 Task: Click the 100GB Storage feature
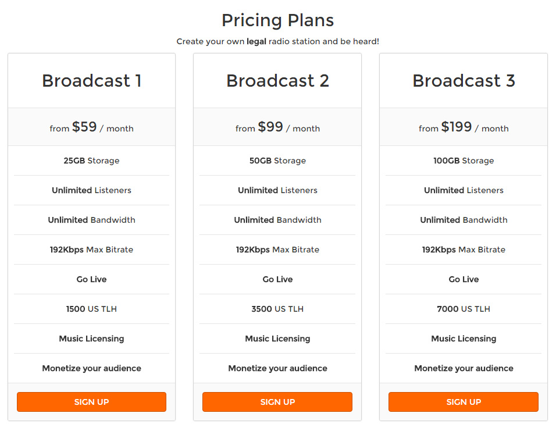[464, 161]
